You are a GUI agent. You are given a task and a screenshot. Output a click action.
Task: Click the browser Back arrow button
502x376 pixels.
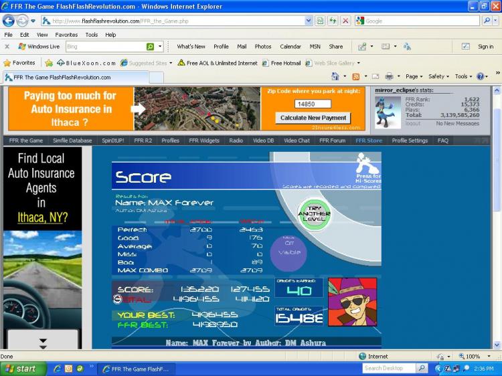pyautogui.click(x=9, y=21)
